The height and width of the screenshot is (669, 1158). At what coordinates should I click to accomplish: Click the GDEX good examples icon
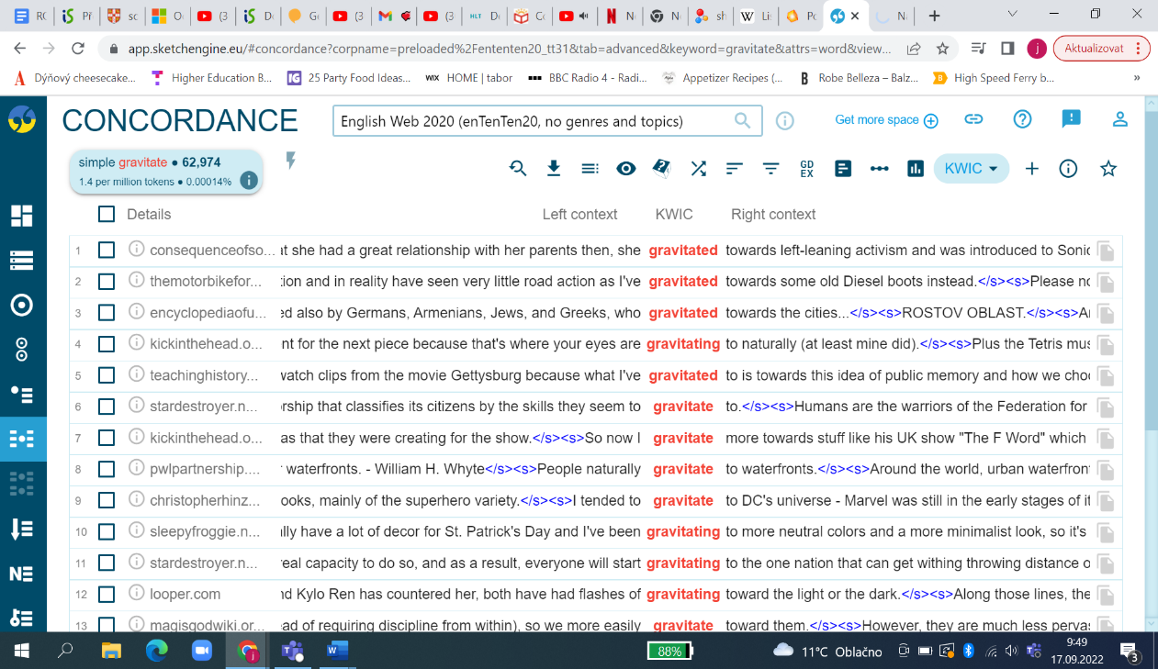[x=807, y=168]
